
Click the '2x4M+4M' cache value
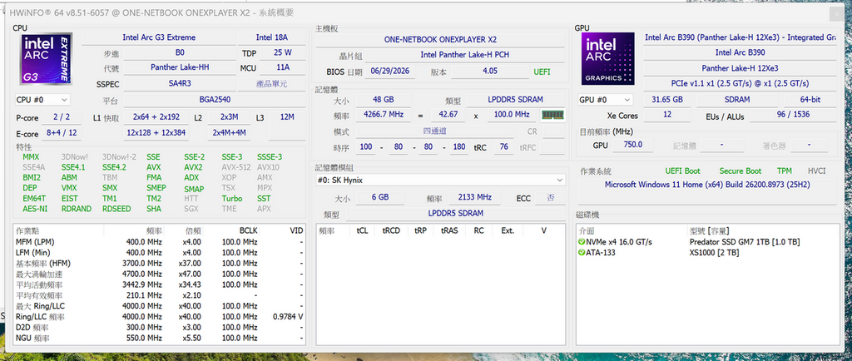tap(229, 133)
